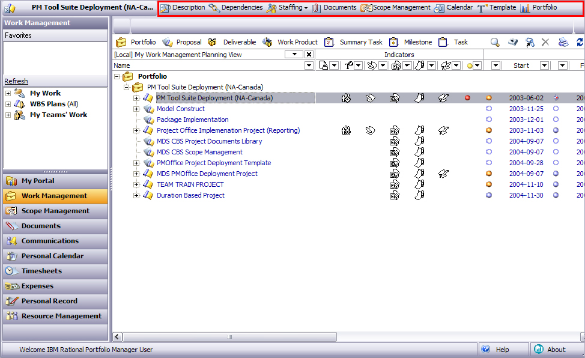Click the horizontal scrollbar thumb
Image resolution: width=585 pixels, height=358 pixels.
coord(229,337)
